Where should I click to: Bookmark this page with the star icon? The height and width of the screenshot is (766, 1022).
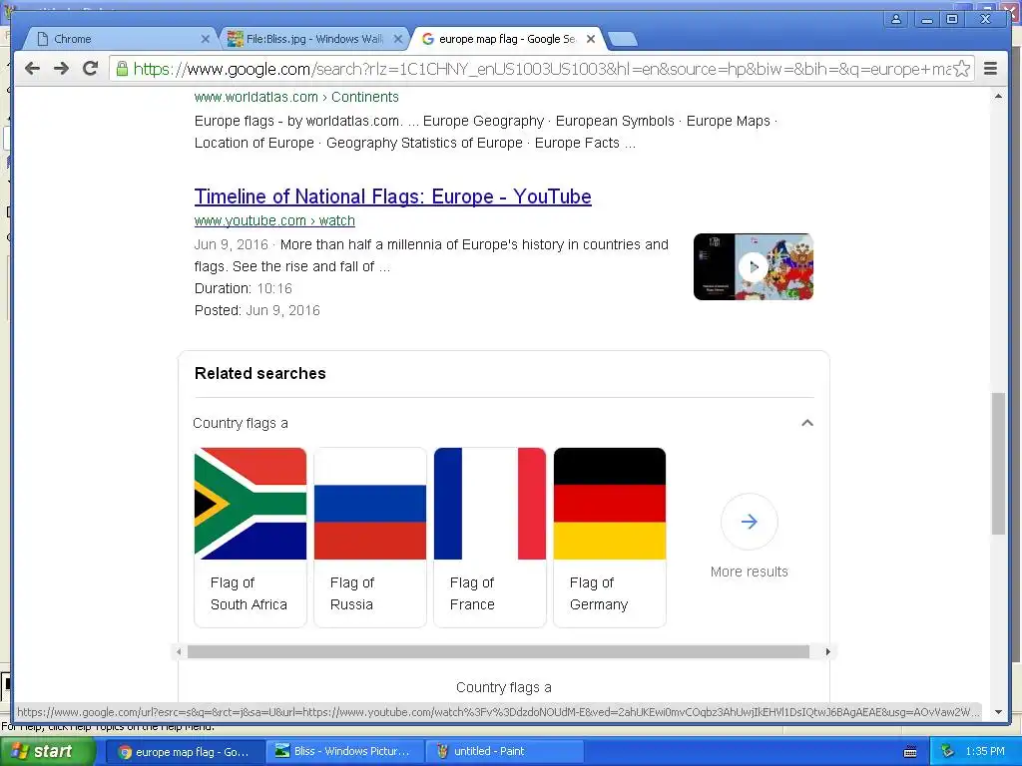coord(961,69)
